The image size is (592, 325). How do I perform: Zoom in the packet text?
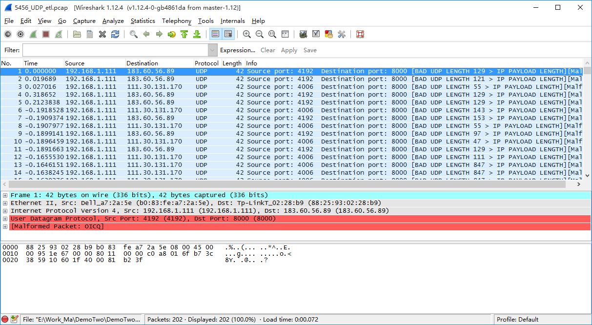247,34
